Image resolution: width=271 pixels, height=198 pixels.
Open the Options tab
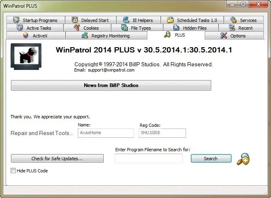(234, 35)
